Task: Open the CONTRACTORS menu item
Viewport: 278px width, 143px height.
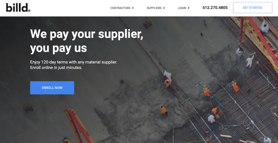Action: 120,8
